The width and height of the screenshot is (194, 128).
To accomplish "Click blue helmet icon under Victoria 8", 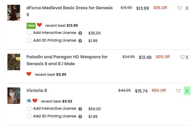I will coord(29,101).
